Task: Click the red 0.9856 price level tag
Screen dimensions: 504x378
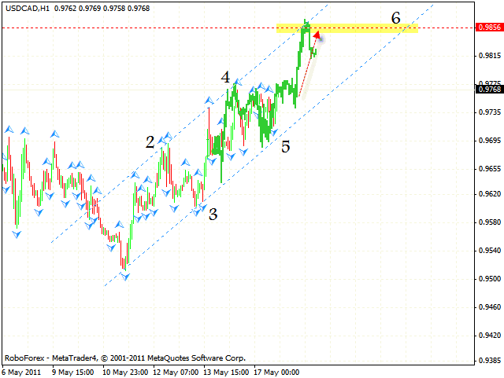Action: [488, 28]
